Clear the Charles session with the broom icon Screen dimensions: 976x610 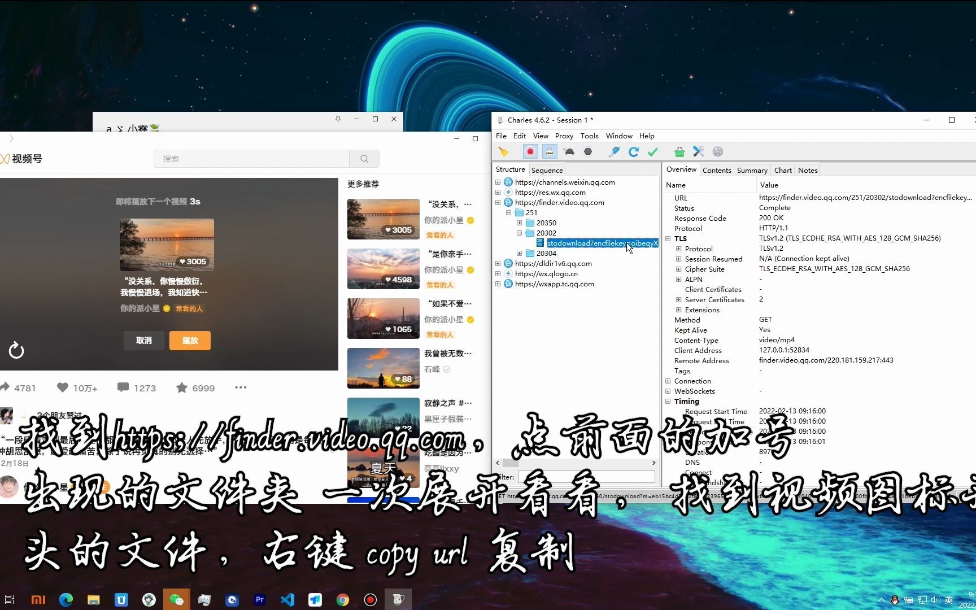(503, 151)
